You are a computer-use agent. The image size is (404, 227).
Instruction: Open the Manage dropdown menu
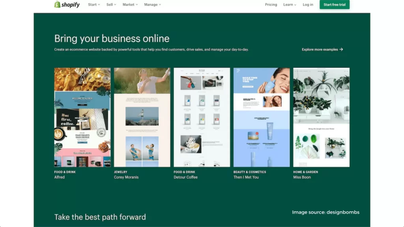coord(153,5)
